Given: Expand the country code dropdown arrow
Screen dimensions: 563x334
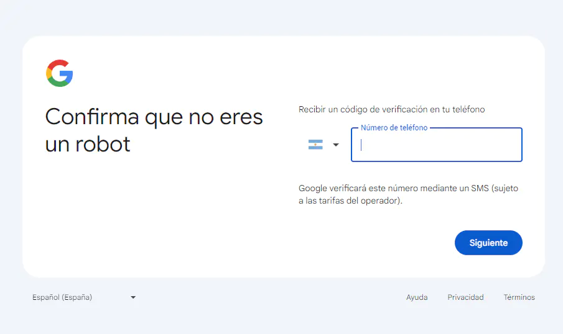Looking at the screenshot, I should (336, 145).
